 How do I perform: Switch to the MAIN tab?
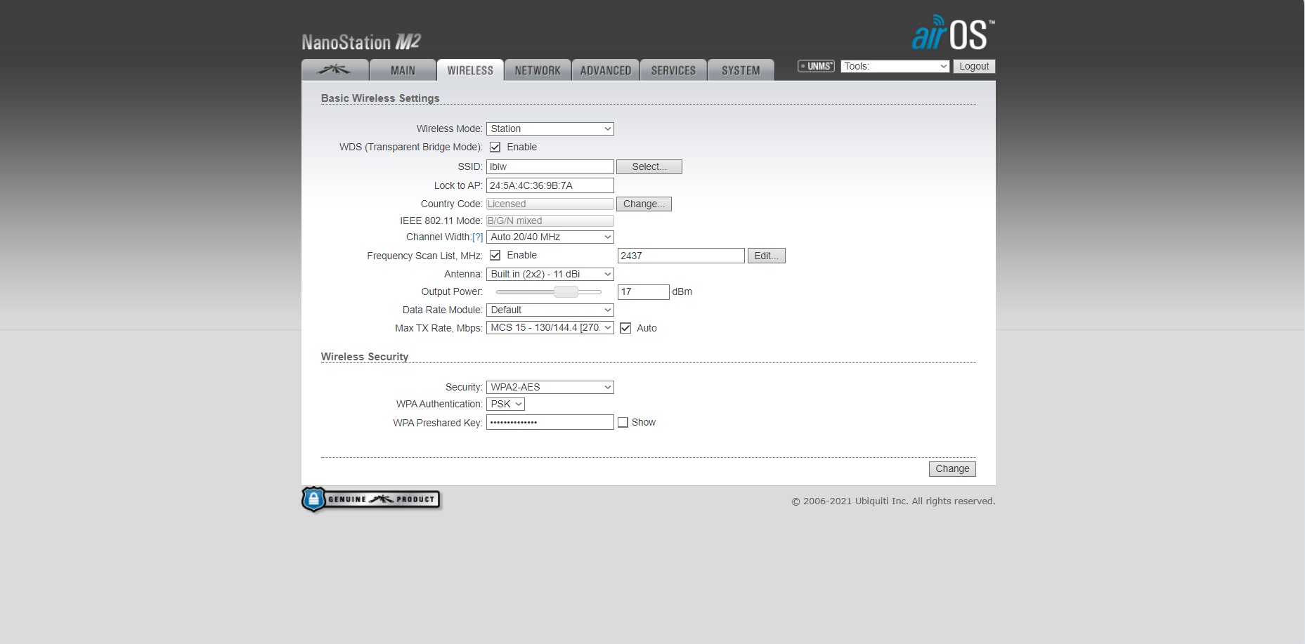tap(403, 70)
